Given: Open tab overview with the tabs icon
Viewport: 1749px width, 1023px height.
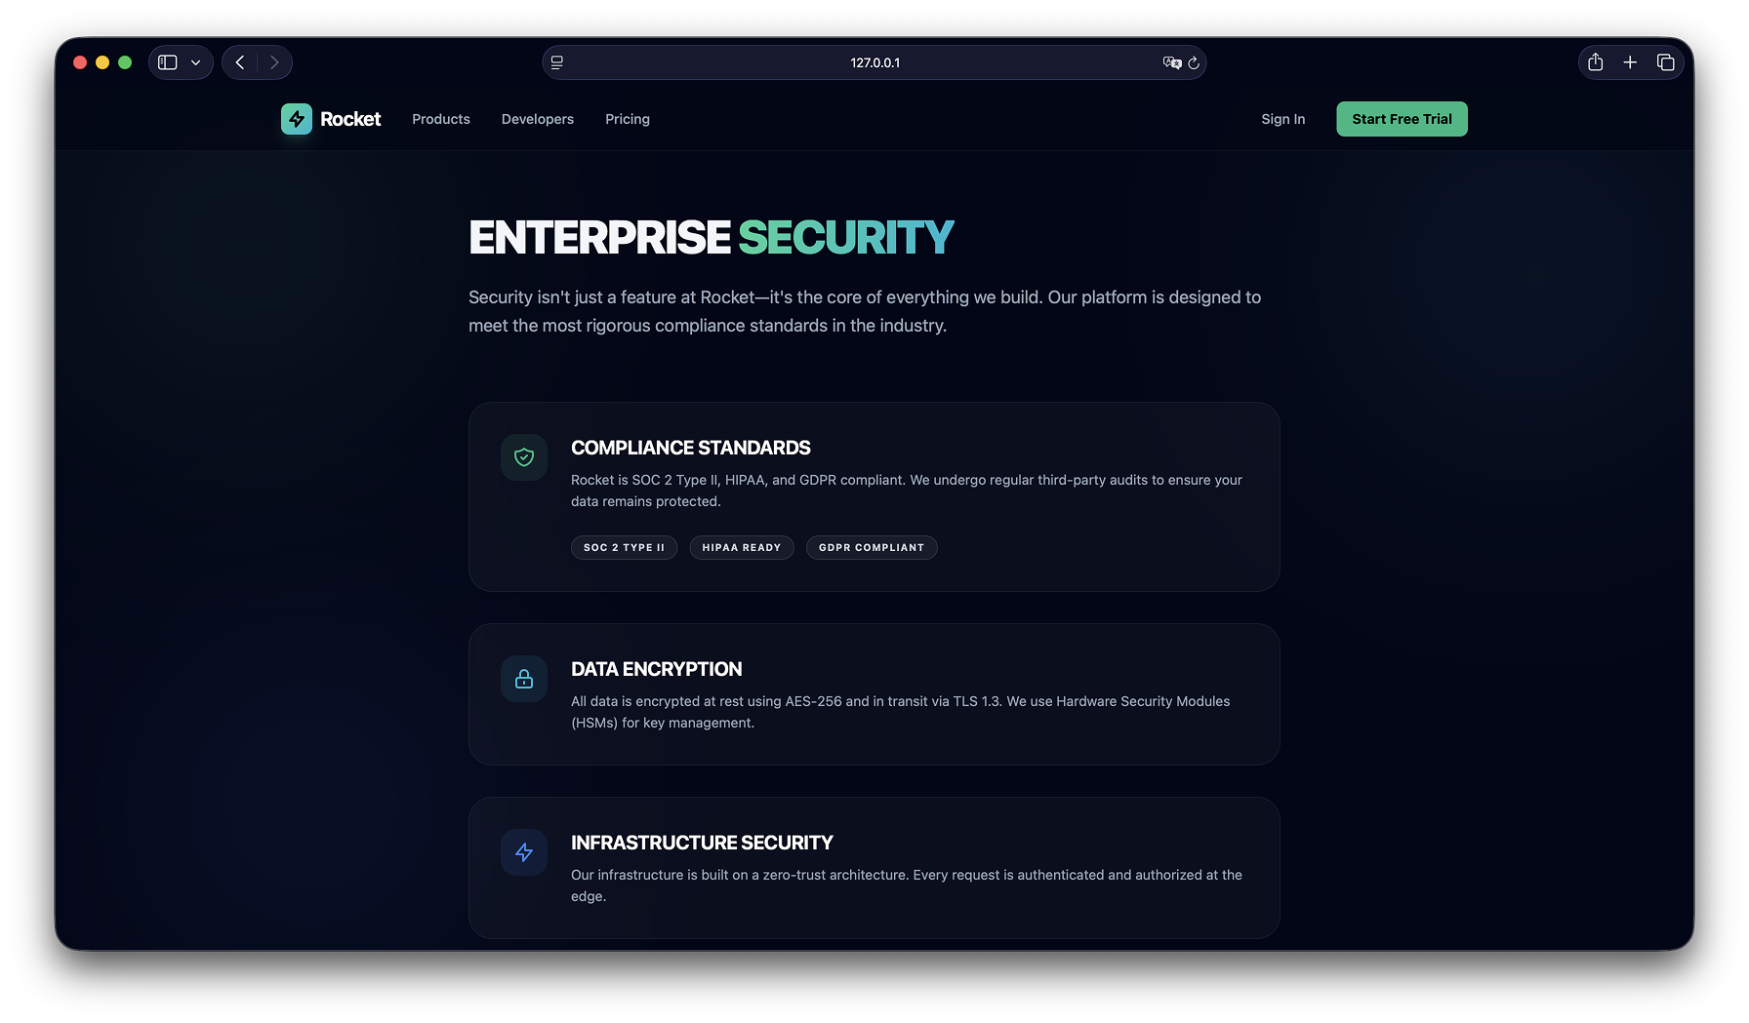Looking at the screenshot, I should click(x=1667, y=61).
